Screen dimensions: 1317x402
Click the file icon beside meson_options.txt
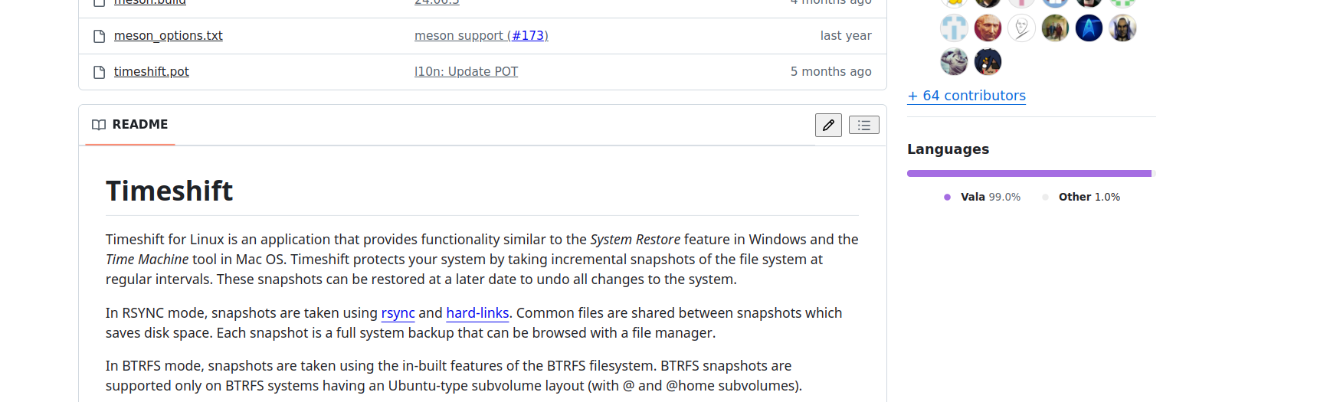point(99,36)
